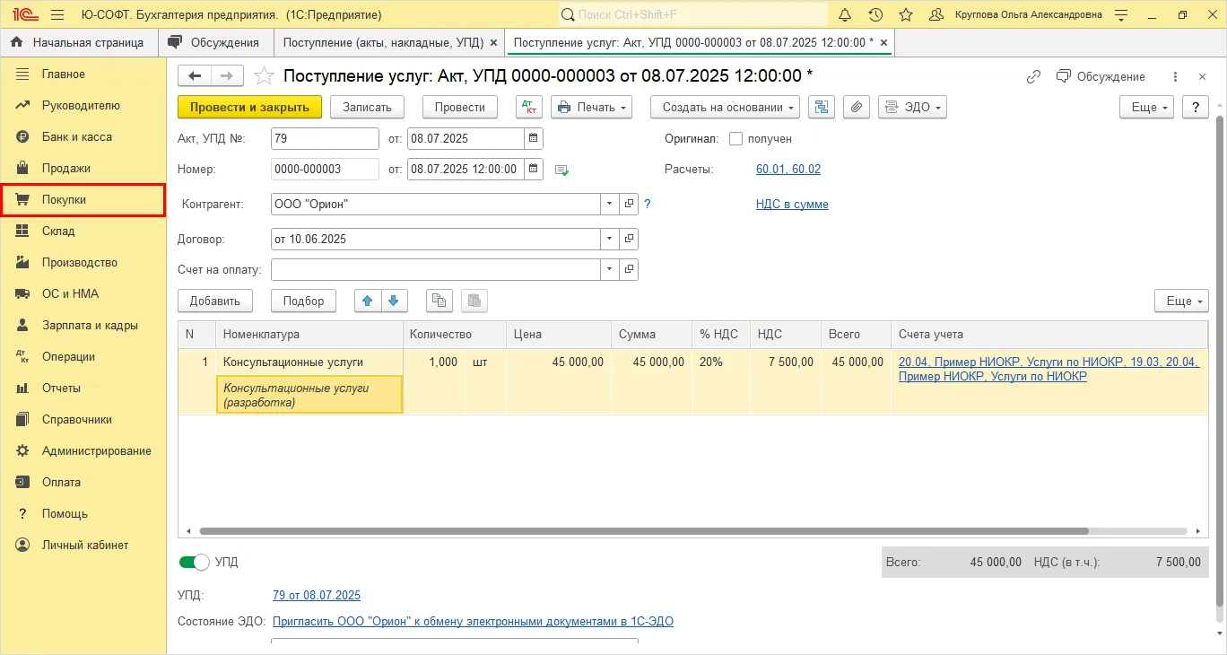Image resolution: width=1227 pixels, height=655 pixels.
Task: Open Договор record with open button
Action: (x=629, y=240)
